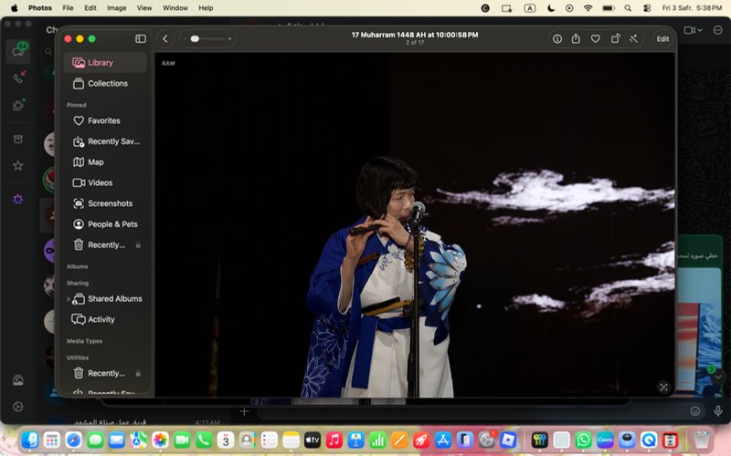Open the Map view
Screen dimensions: 731x456
tap(105, 162)
